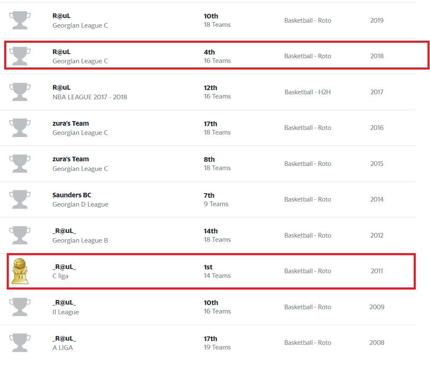Click the gray trophy in 2018 row
The height and width of the screenshot is (375, 430).
(x=20, y=56)
